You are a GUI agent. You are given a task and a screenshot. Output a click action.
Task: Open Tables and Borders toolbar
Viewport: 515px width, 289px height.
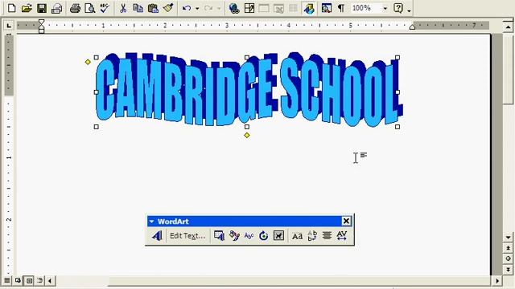point(249,8)
